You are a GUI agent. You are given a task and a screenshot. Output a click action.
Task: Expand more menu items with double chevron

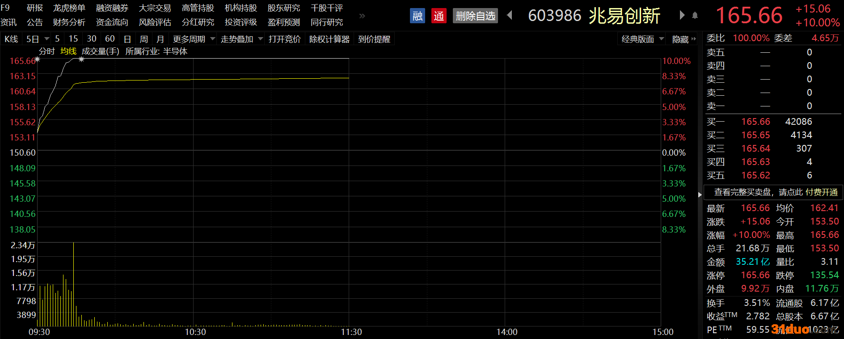coord(362,16)
